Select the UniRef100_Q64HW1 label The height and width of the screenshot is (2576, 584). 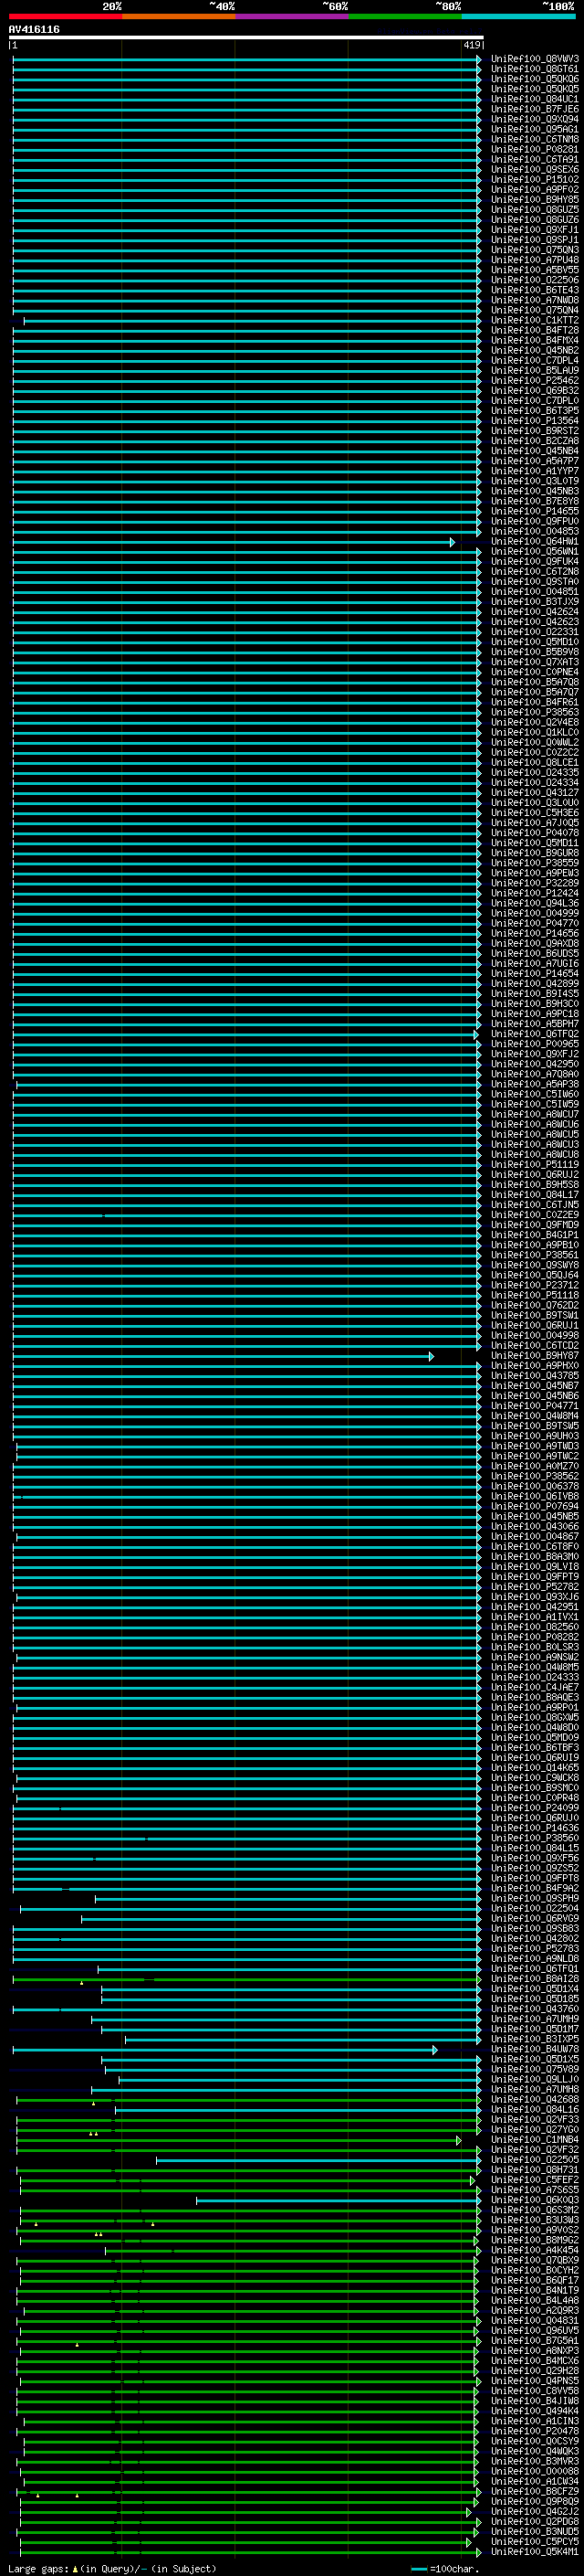click(535, 542)
